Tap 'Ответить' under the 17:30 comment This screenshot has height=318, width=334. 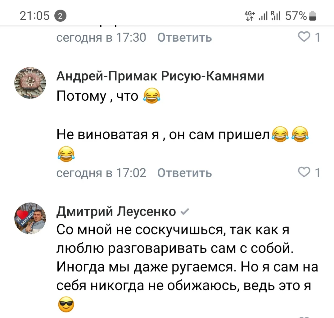pos(184,38)
